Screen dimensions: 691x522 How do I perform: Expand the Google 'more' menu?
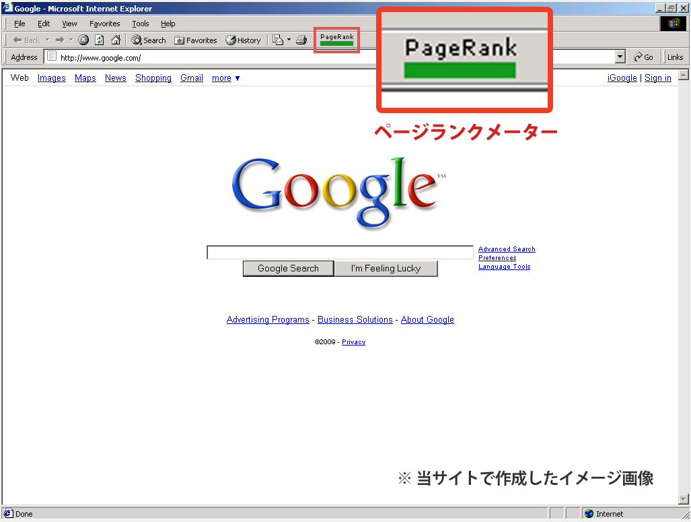click(x=225, y=78)
